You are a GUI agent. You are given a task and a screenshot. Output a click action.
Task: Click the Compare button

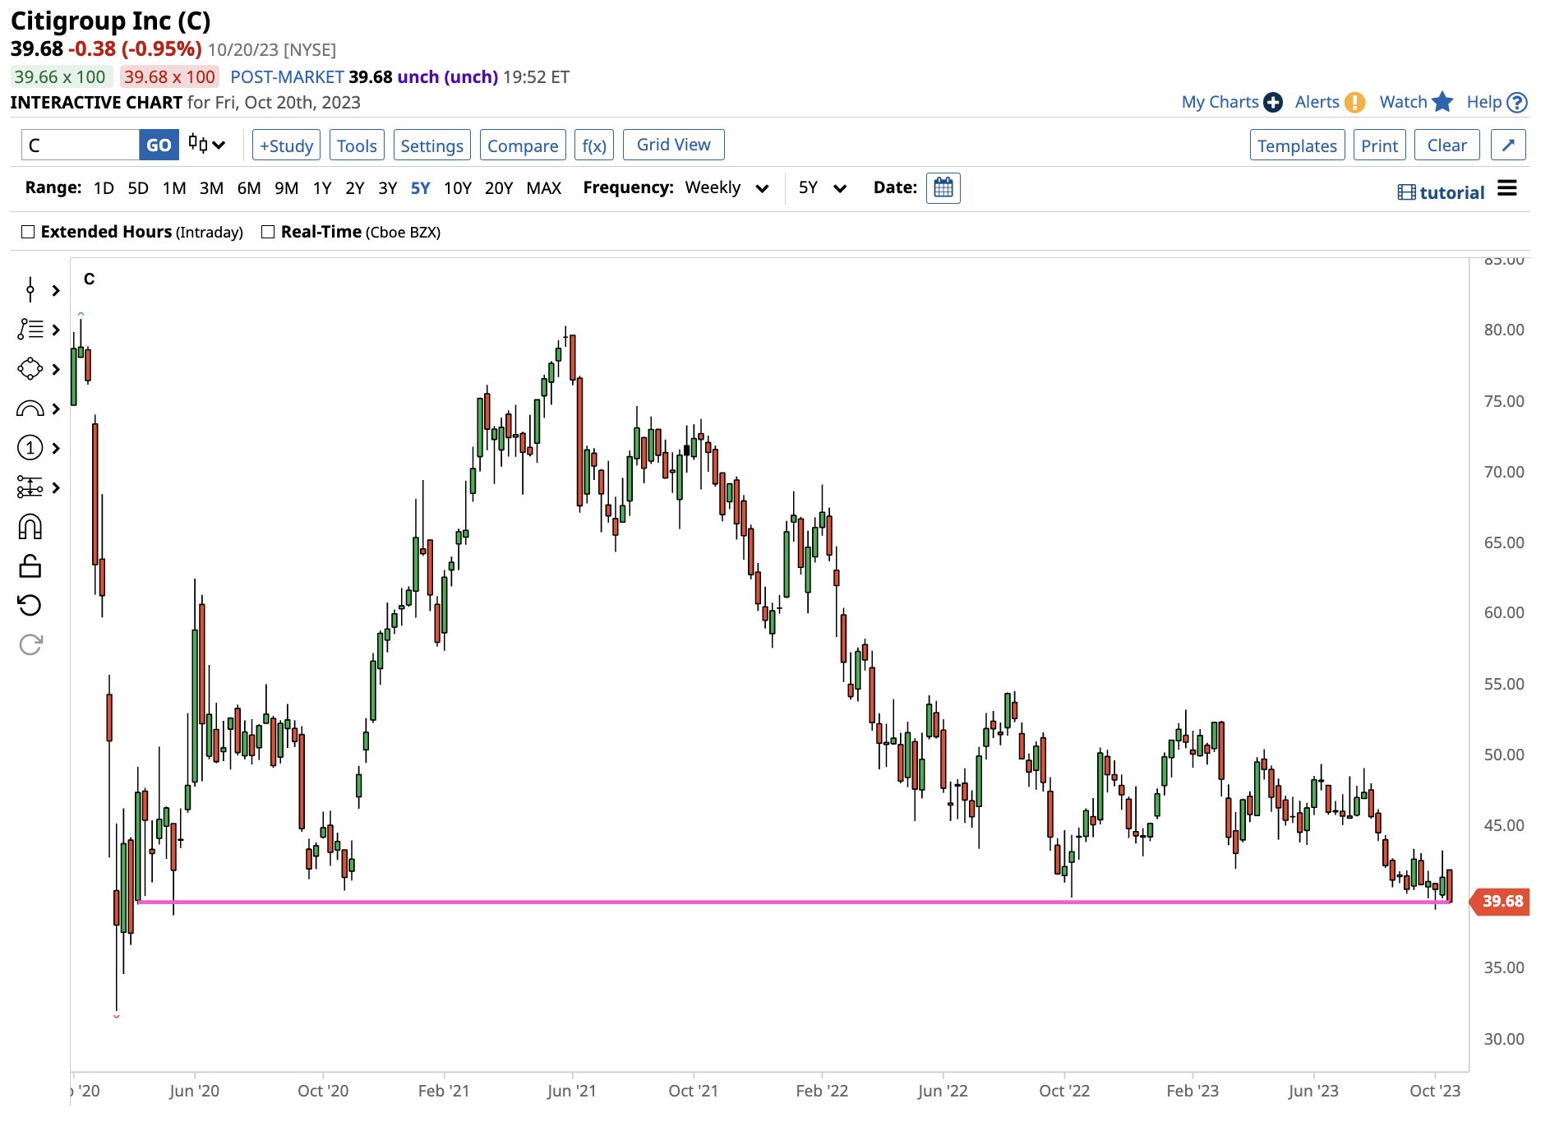523,145
